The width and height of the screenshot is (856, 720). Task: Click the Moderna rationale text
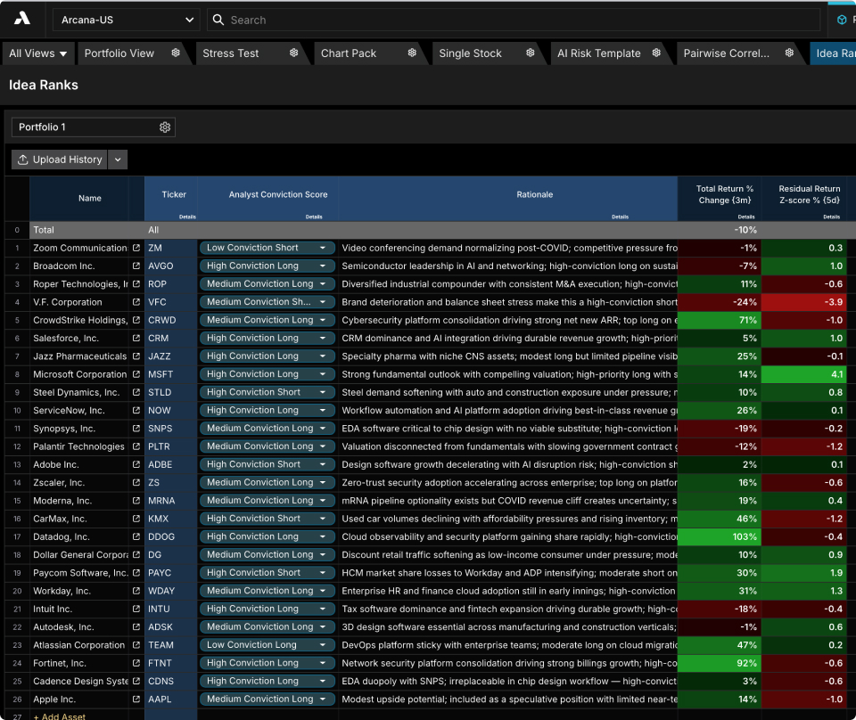click(508, 501)
